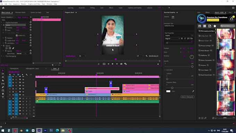236x133 pixels.
Task: Toggle Snap in Timeline magnet icon
Action: click(14, 75)
